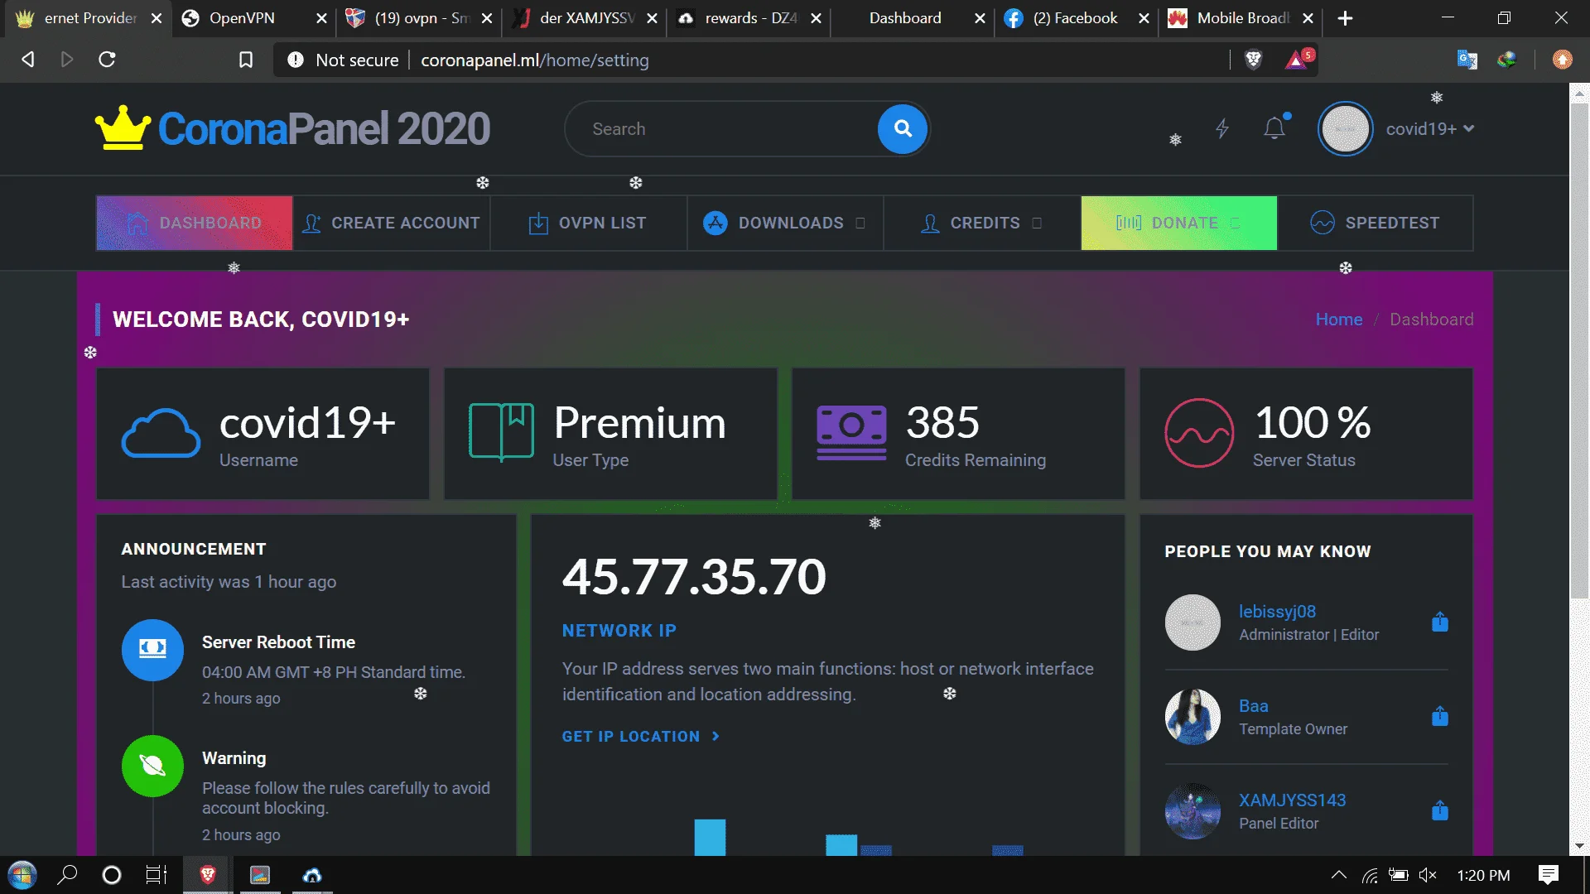Click the covid19+ profile avatar

pyautogui.click(x=1345, y=129)
